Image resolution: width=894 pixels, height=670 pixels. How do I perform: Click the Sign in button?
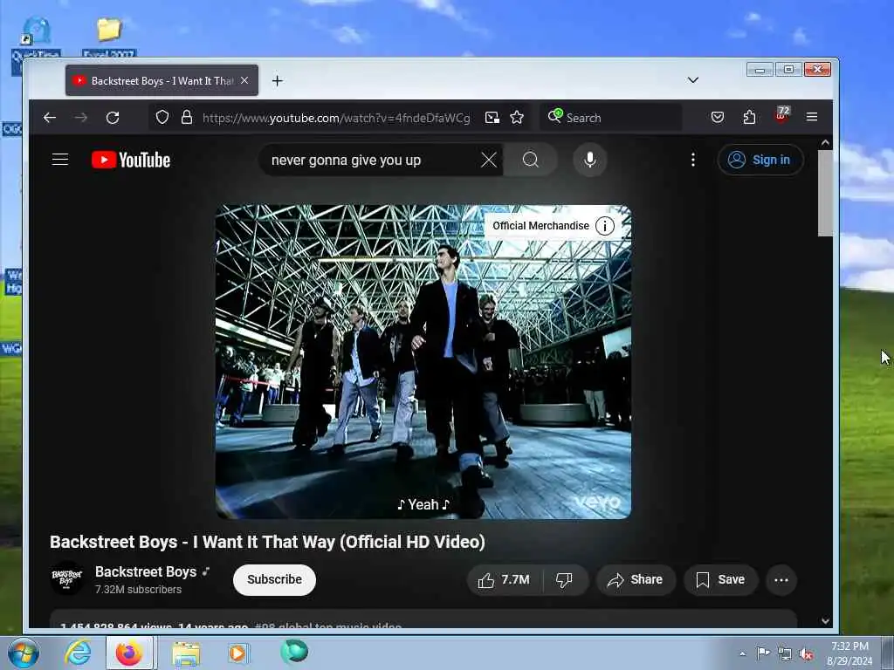pos(760,161)
